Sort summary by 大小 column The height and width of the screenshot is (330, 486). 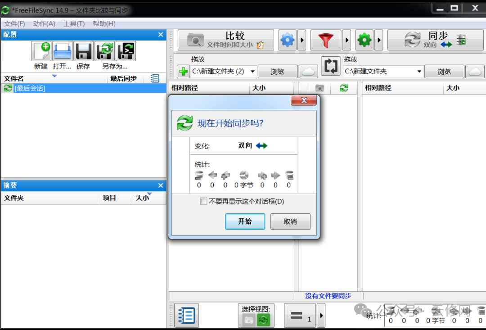click(149, 198)
